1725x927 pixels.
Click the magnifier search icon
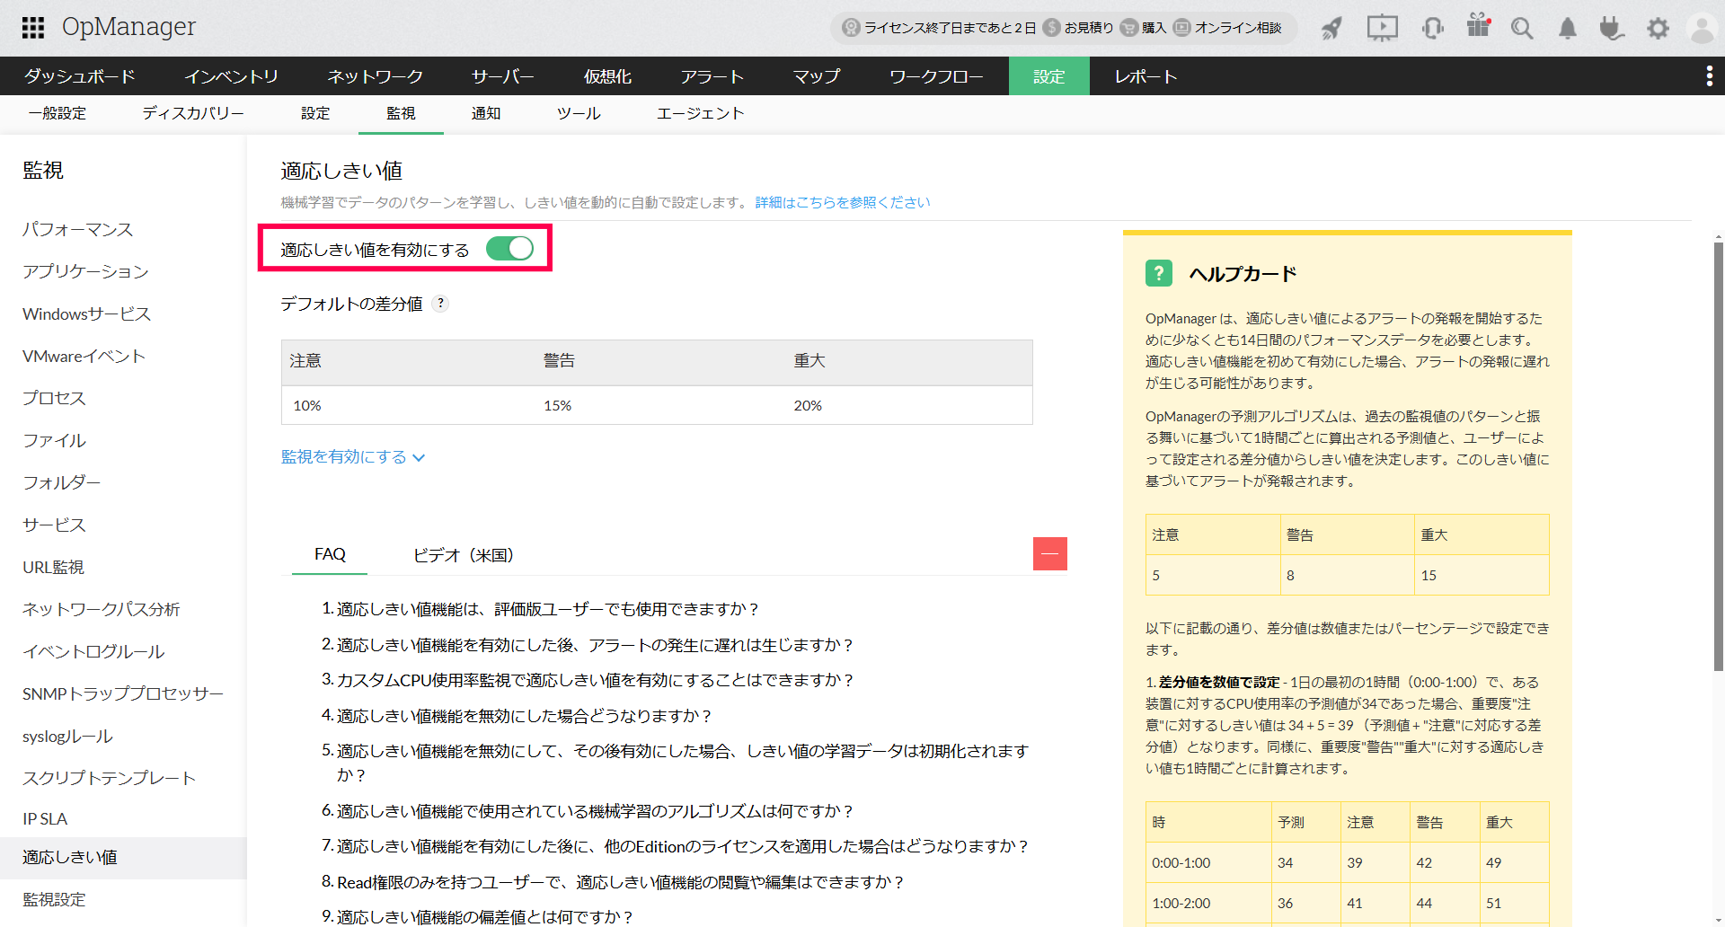click(x=1522, y=29)
